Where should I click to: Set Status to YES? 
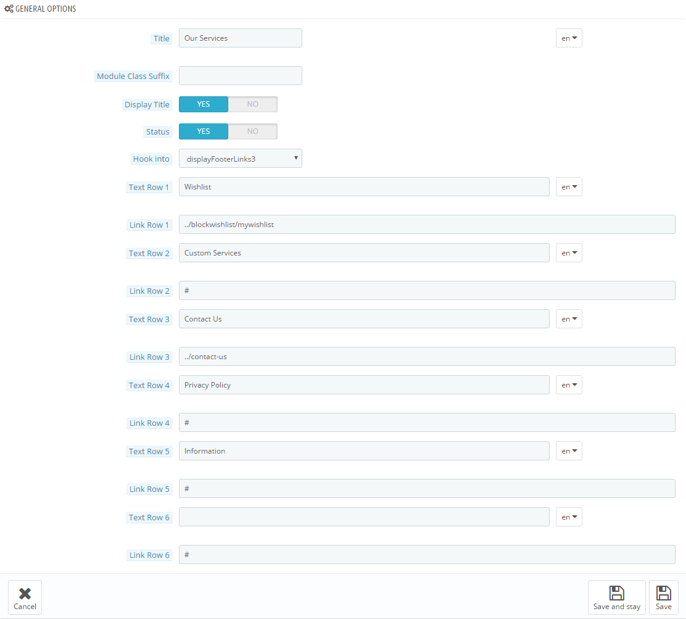[x=204, y=131]
